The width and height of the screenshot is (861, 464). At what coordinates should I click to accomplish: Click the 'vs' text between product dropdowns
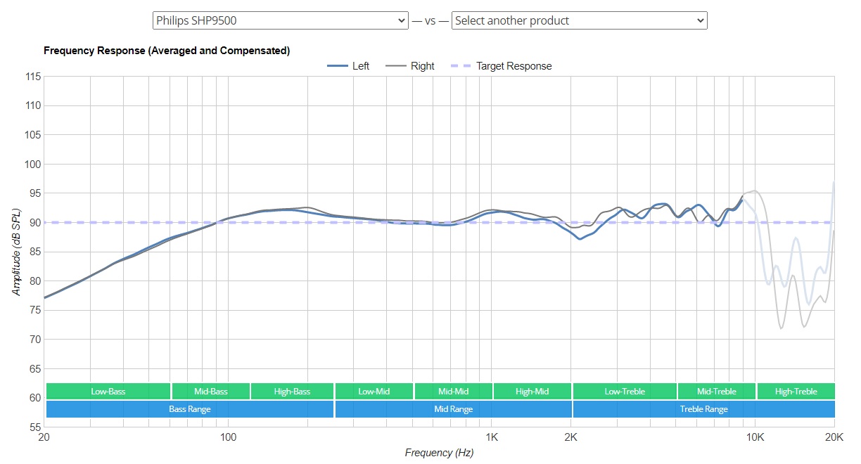[430, 20]
